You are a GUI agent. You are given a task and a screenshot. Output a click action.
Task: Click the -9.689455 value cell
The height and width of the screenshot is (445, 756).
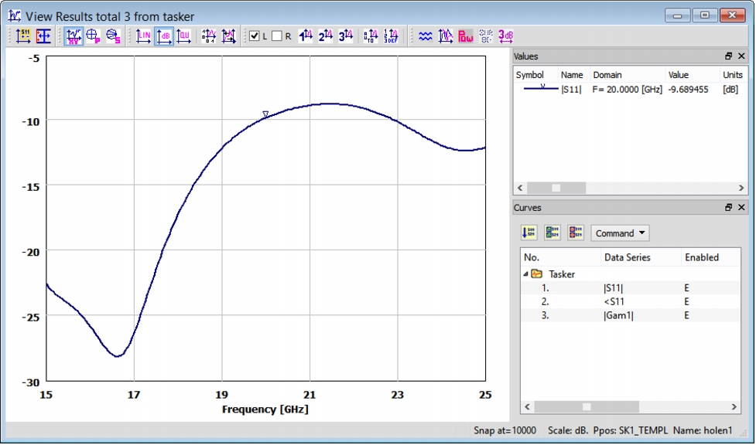[x=688, y=90]
